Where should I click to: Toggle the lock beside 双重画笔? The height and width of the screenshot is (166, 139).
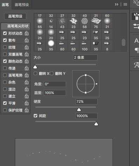[x=27, y=54]
